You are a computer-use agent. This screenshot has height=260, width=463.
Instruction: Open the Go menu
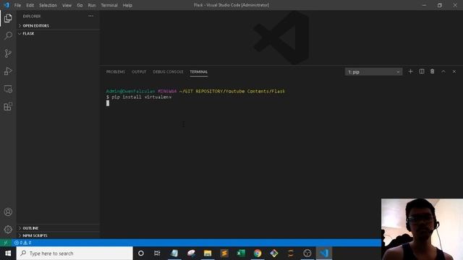pyautogui.click(x=80, y=5)
